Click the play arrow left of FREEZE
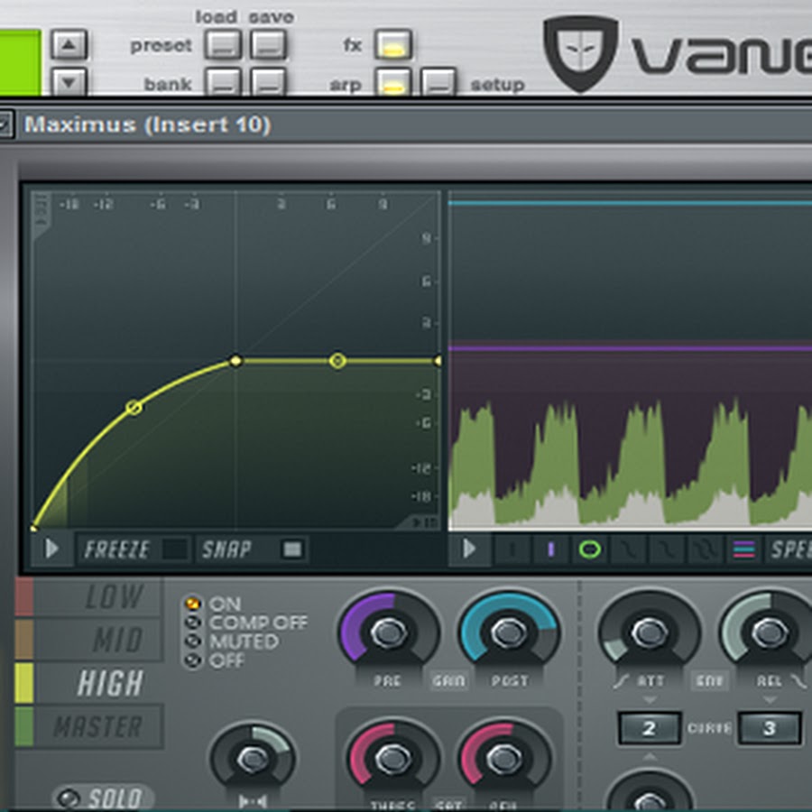 (x=51, y=549)
